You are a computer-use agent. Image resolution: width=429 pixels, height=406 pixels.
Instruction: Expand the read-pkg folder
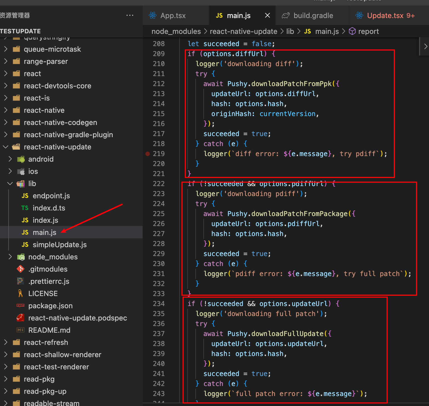click(x=6, y=379)
